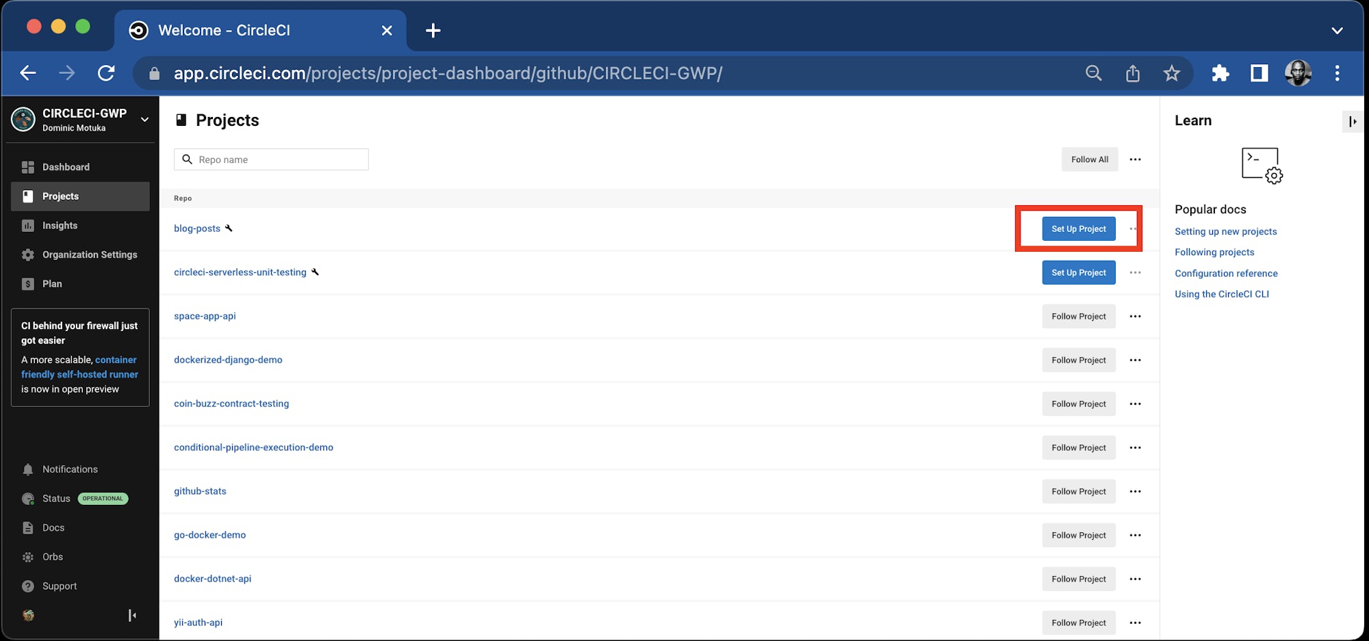Bookmark this page with star icon

pyautogui.click(x=1171, y=73)
